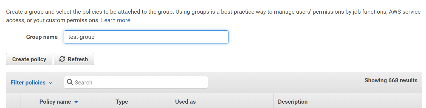Click into the policy Search box
The image size is (426, 108).
pyautogui.click(x=136, y=82)
